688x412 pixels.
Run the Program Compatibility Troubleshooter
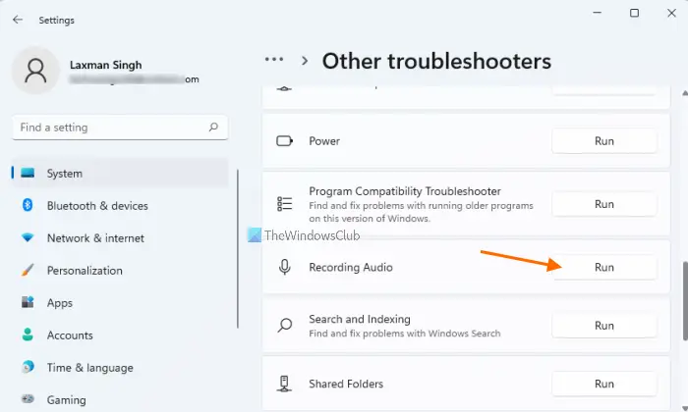click(604, 204)
